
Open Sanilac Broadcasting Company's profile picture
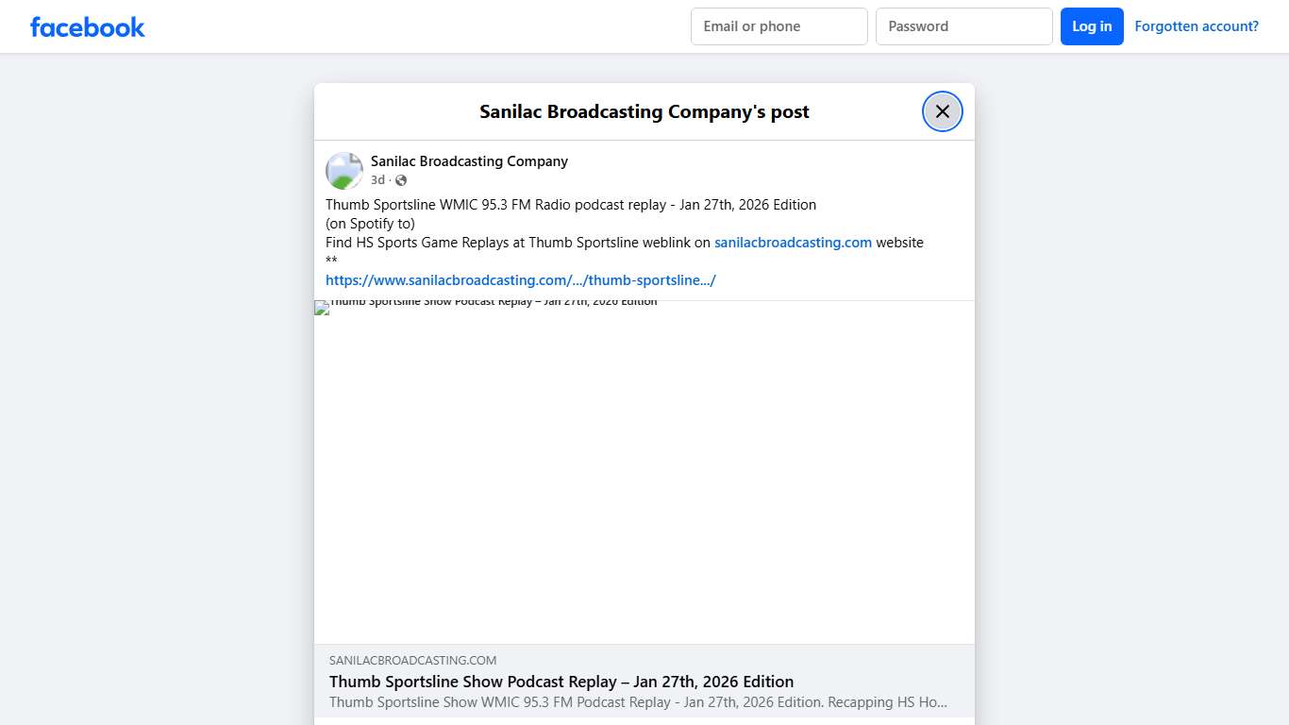[343, 170]
